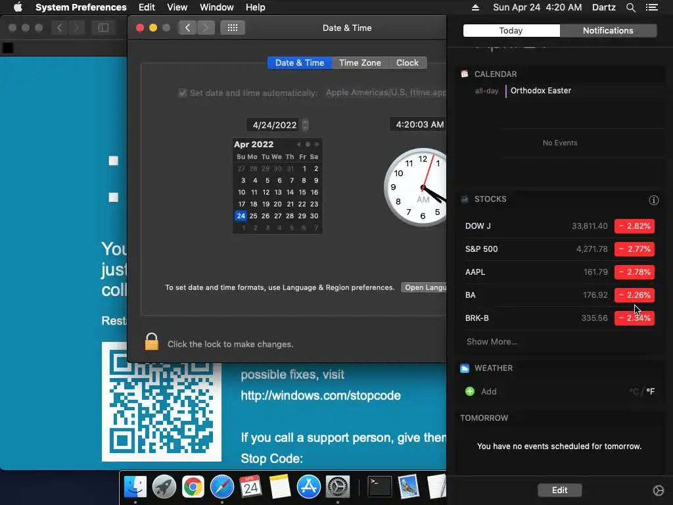This screenshot has height=505, width=673.
Task: Open System Preferences Dock icon
Action: [338, 487]
